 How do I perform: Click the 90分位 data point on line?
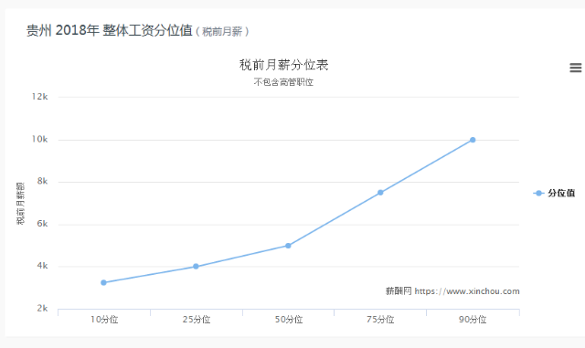[473, 140]
